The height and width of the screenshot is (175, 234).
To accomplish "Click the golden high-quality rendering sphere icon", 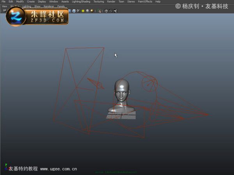I will tap(92, 11).
